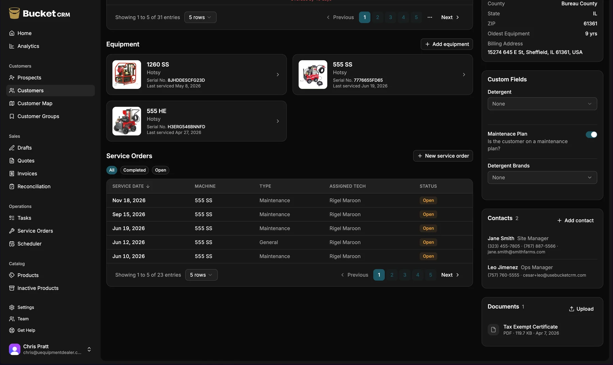Click Previous in service orders pagination
The height and width of the screenshot is (365, 613).
[x=355, y=275]
